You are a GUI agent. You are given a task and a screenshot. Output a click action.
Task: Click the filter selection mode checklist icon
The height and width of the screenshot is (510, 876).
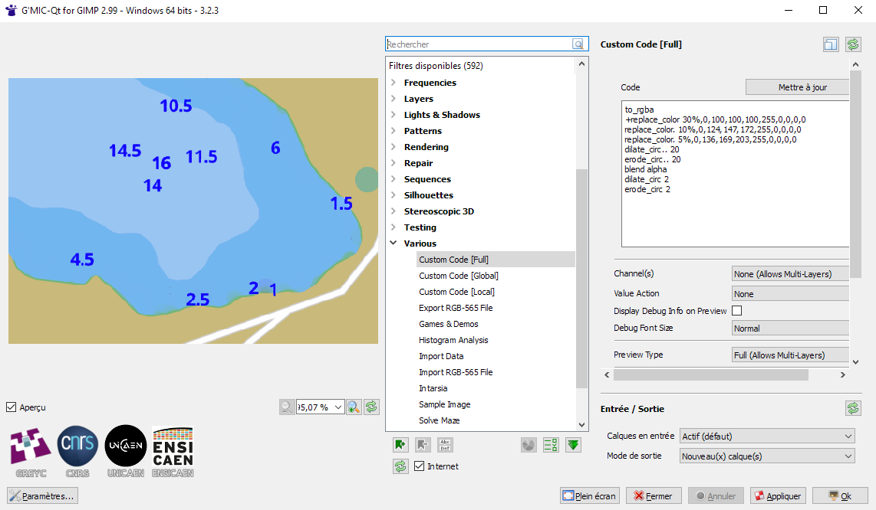550,445
